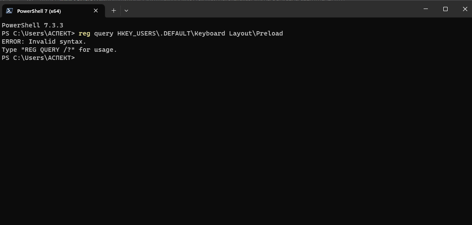Viewport: 472px width, 225px height.
Task: Expand the new tab profile dropdown chevron
Action: (x=126, y=11)
